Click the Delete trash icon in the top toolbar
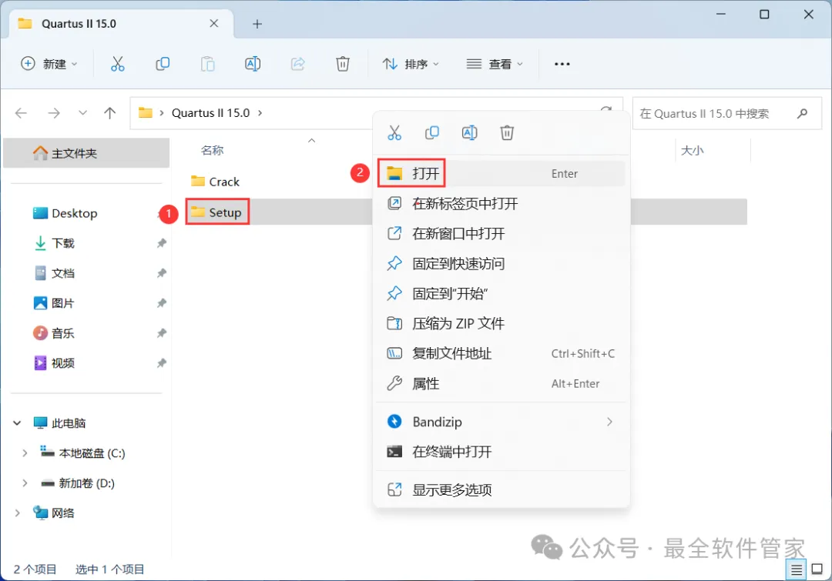 [x=343, y=64]
